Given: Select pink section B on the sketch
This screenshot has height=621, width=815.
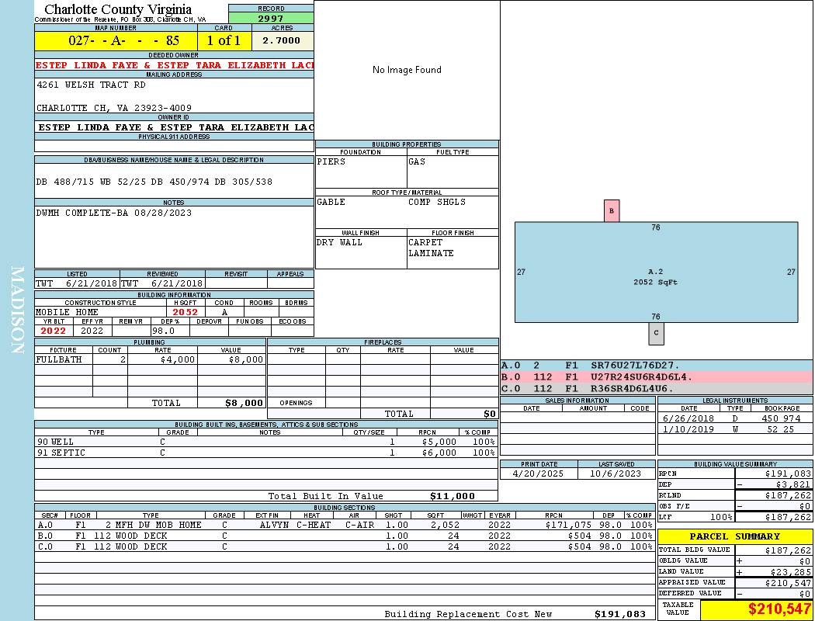Looking at the screenshot, I should click(612, 210).
